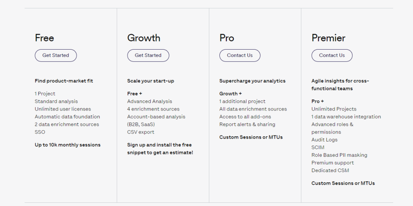Click Get Started under the Free plan
Image resolution: width=413 pixels, height=206 pixels.
click(56, 55)
